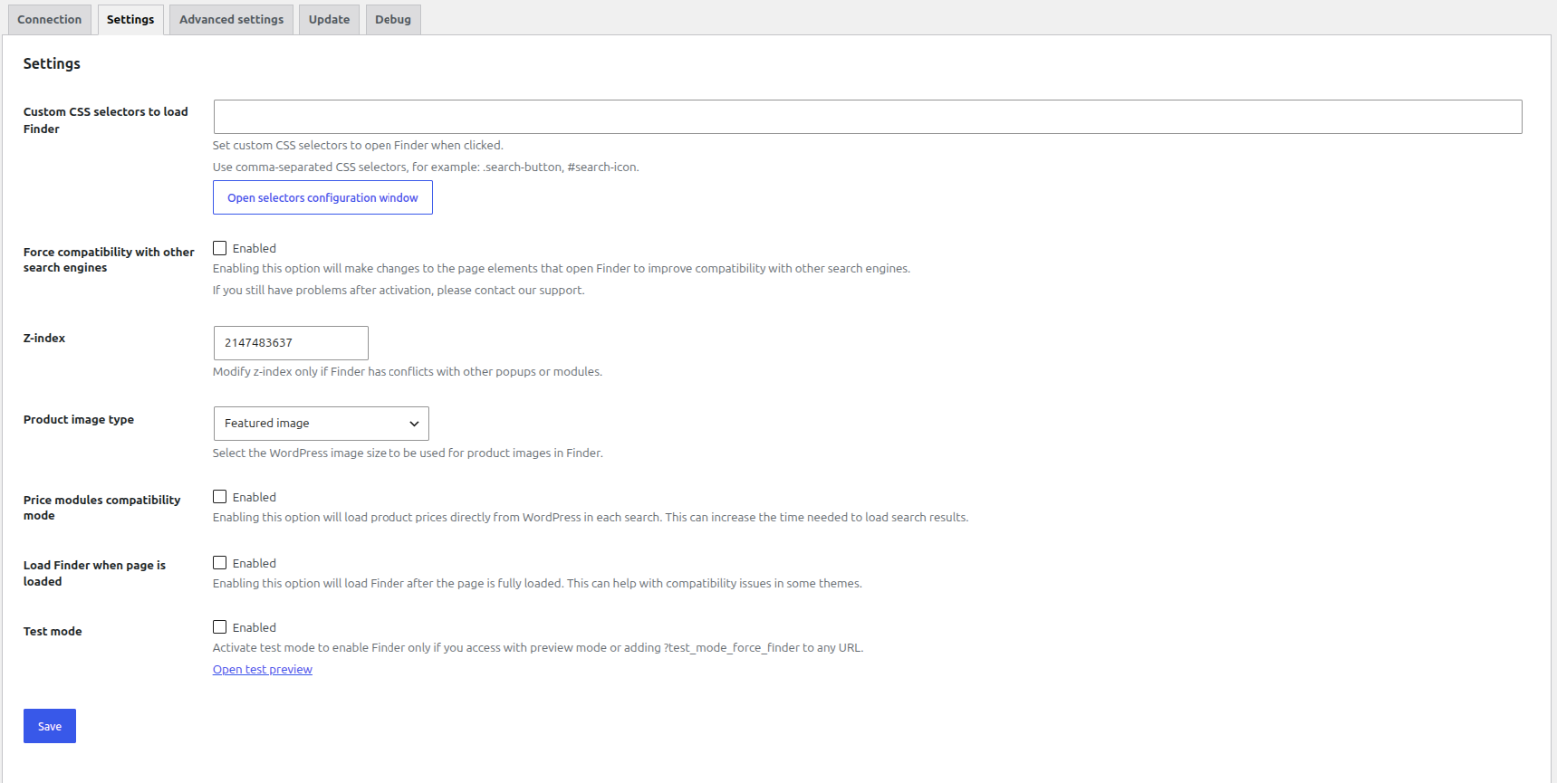Click 'Modify z-index only if Finder has conflicts' text
The image size is (1557, 783).
407,372
